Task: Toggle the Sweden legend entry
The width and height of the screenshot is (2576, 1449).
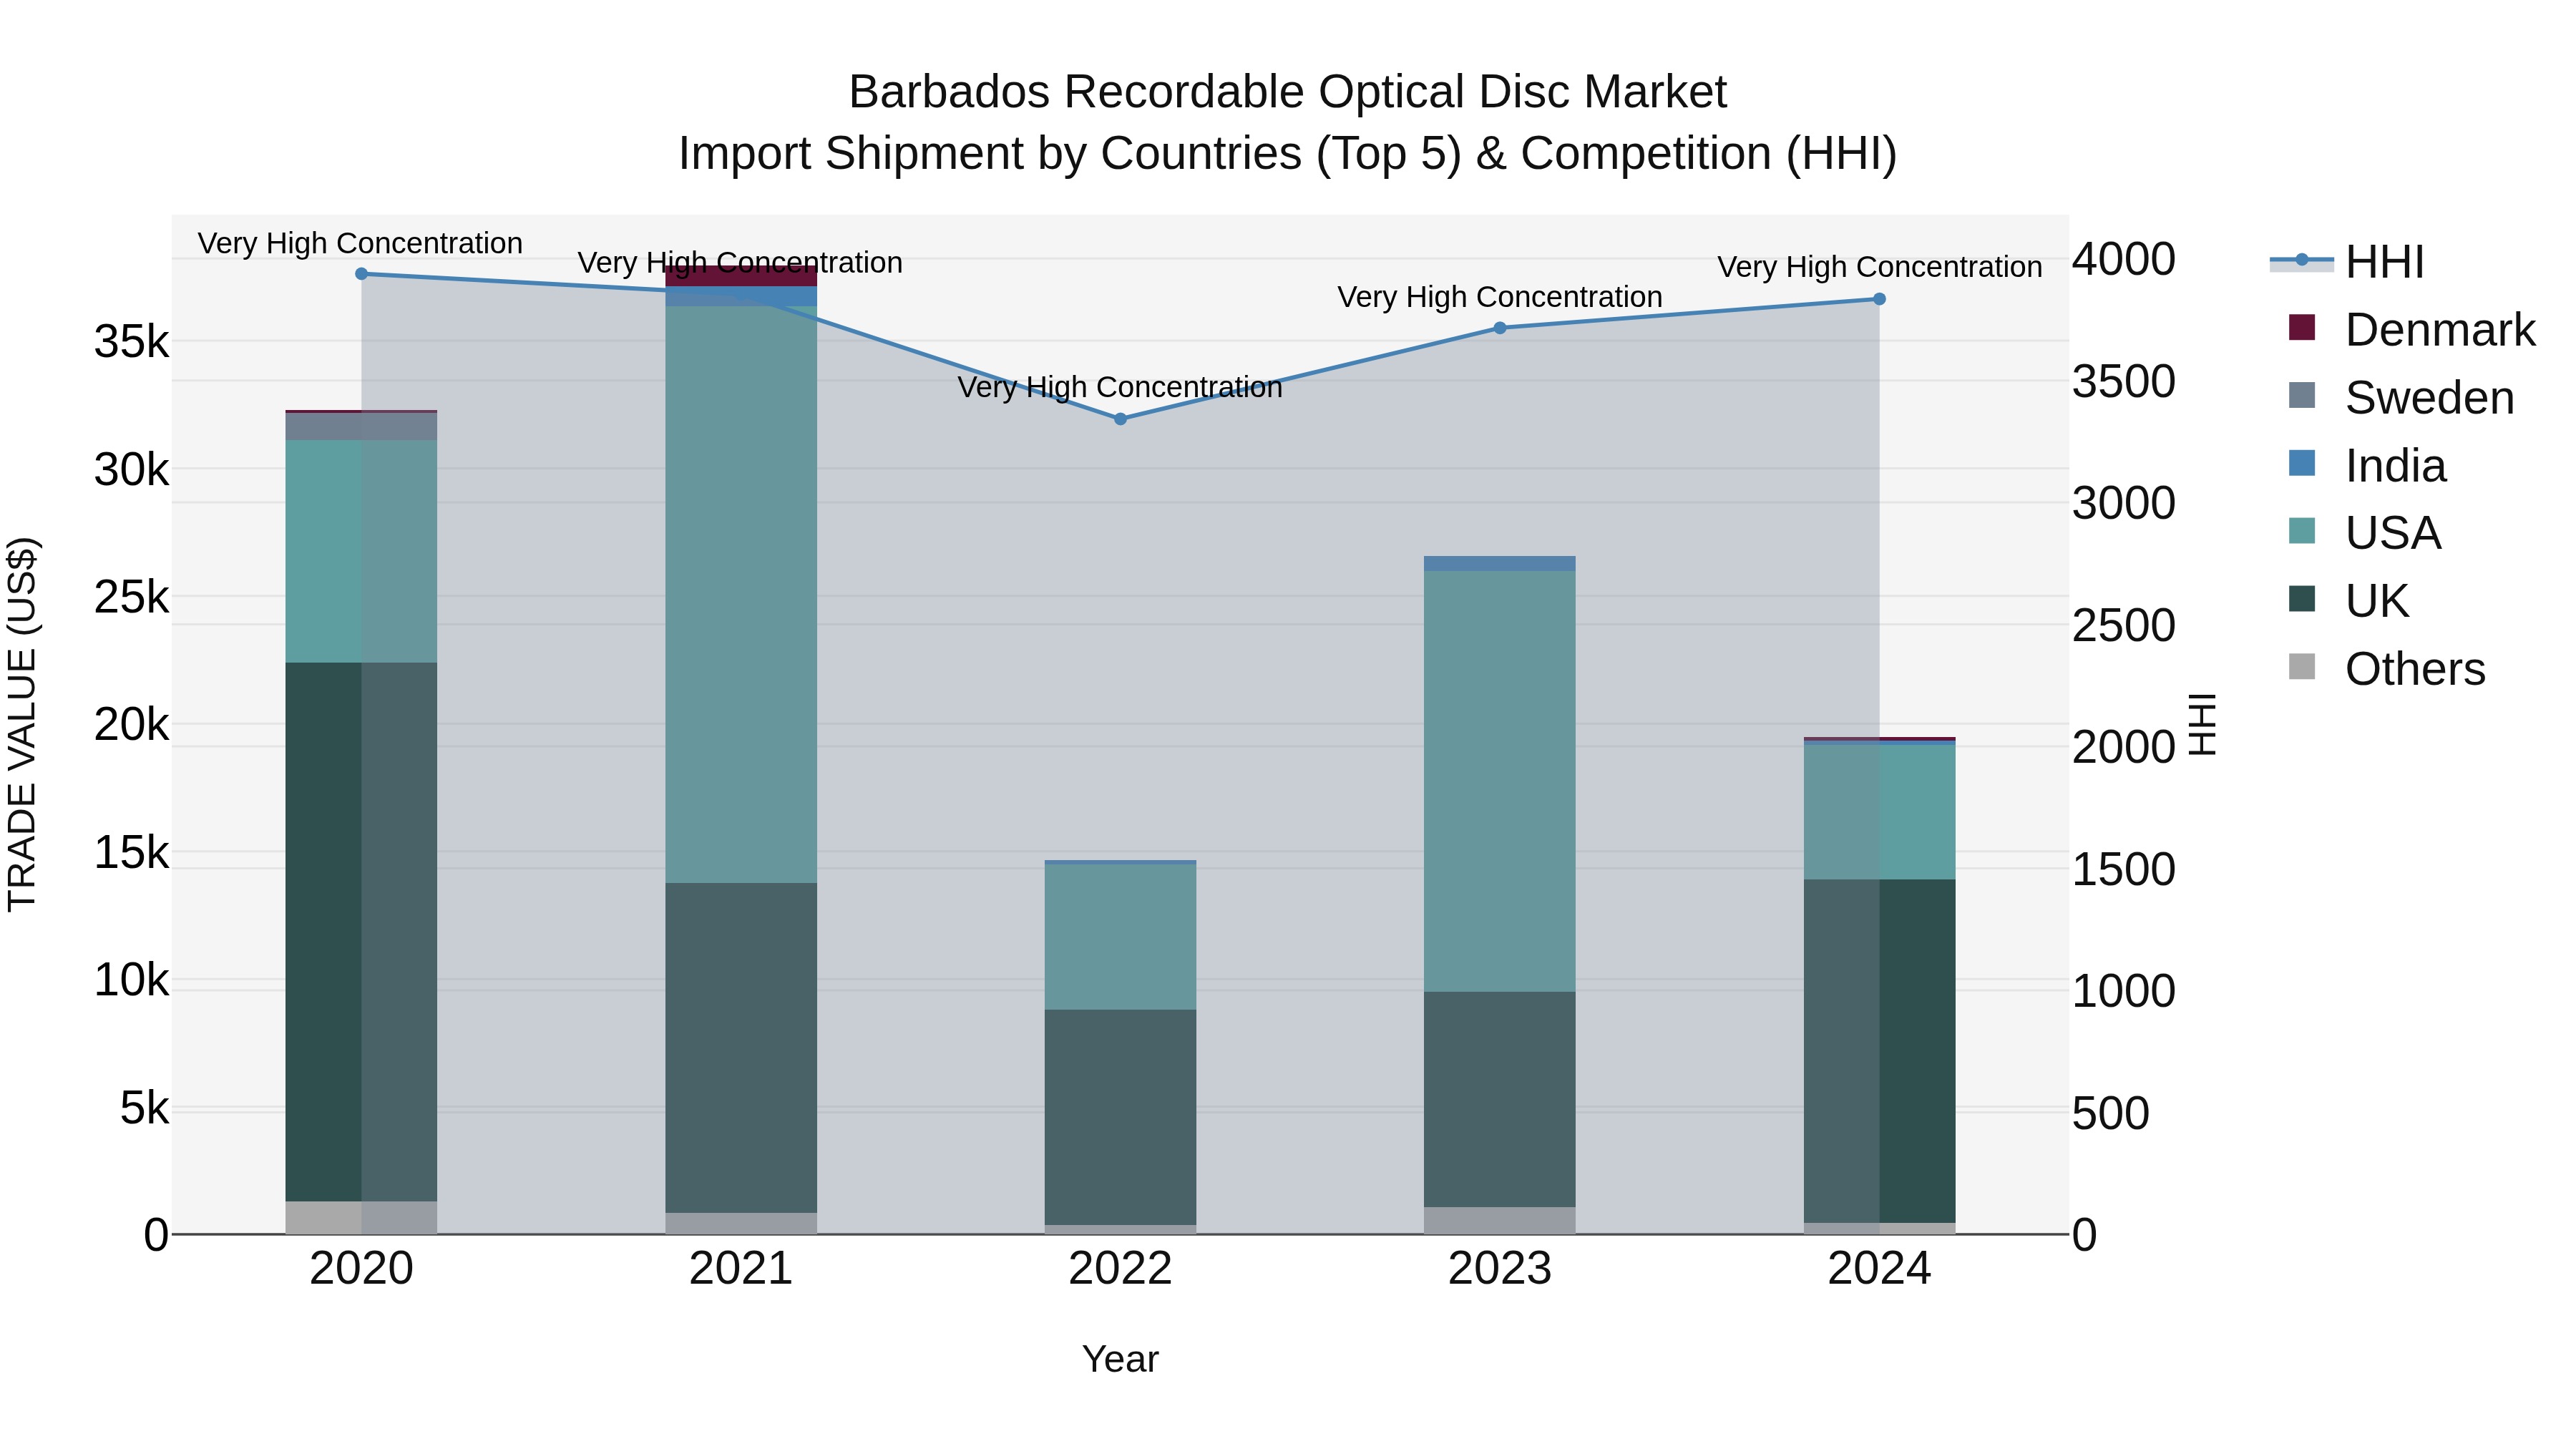Action: pos(2401,398)
